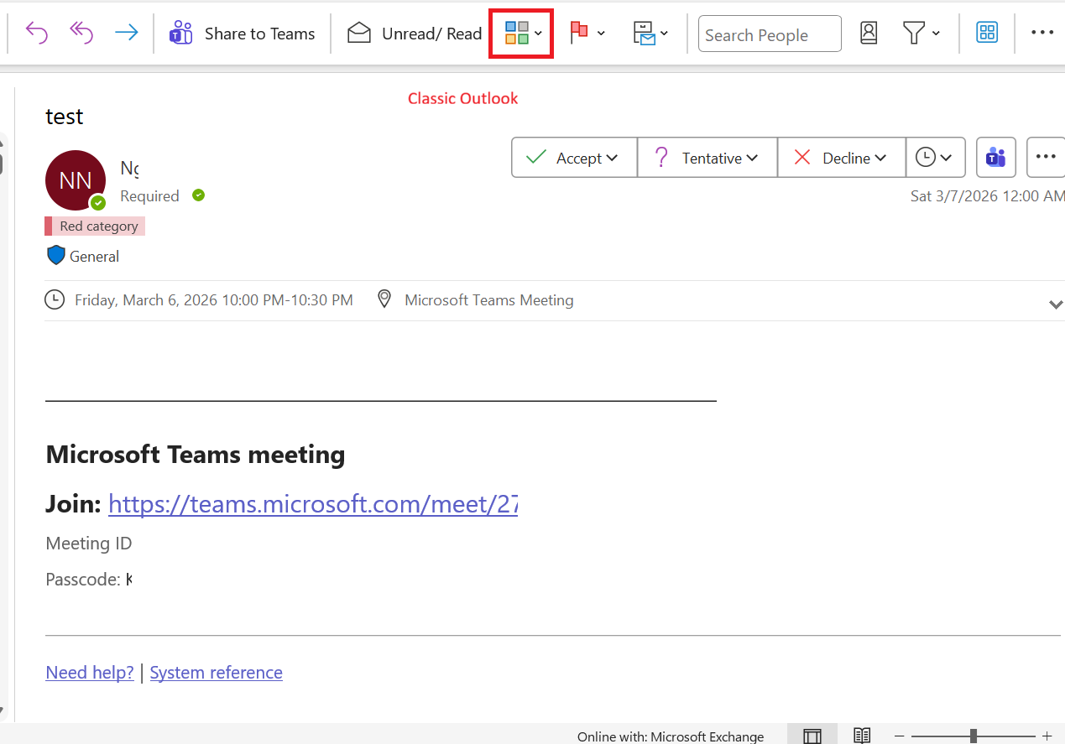The image size is (1065, 744).
Task: Switch to Reading view in status bar
Action: 861,736
